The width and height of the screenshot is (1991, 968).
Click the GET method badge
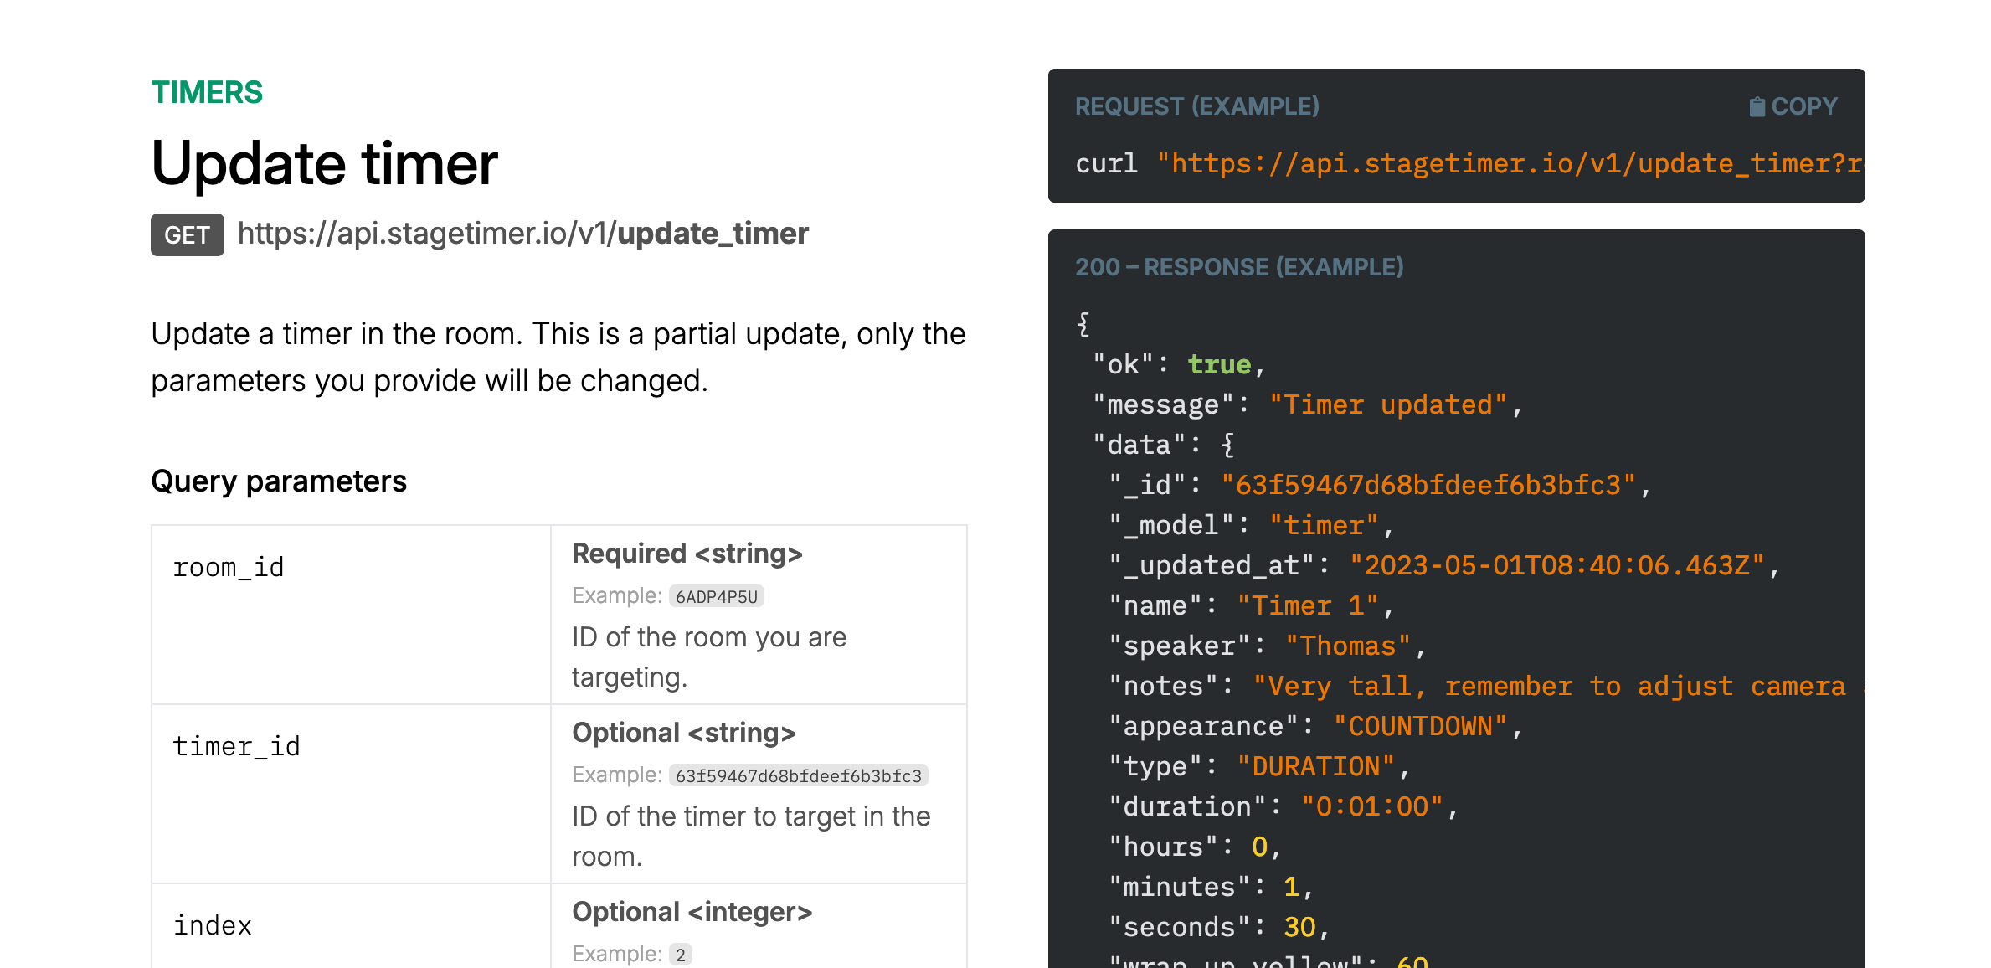(187, 234)
